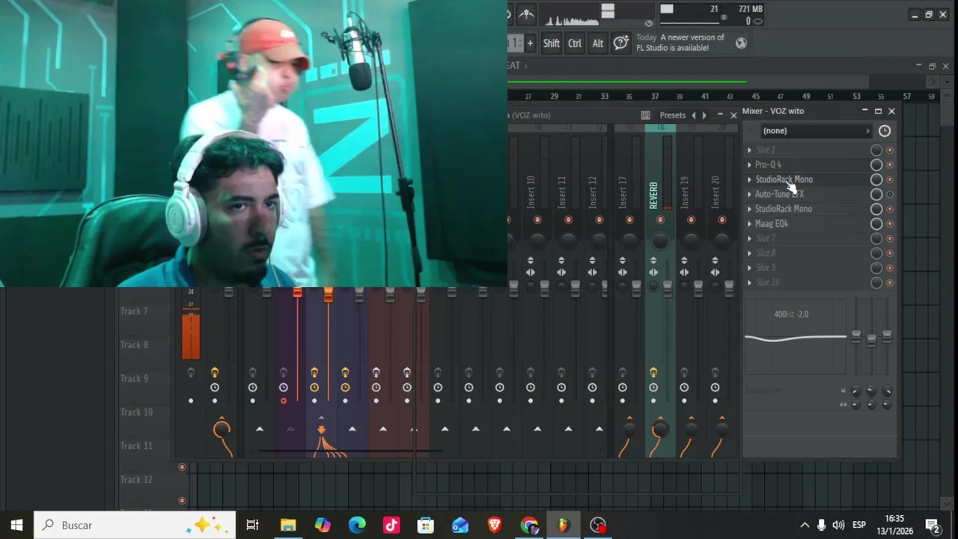Mute the Insert 17 mixer track
The image size is (958, 539).
(x=629, y=219)
